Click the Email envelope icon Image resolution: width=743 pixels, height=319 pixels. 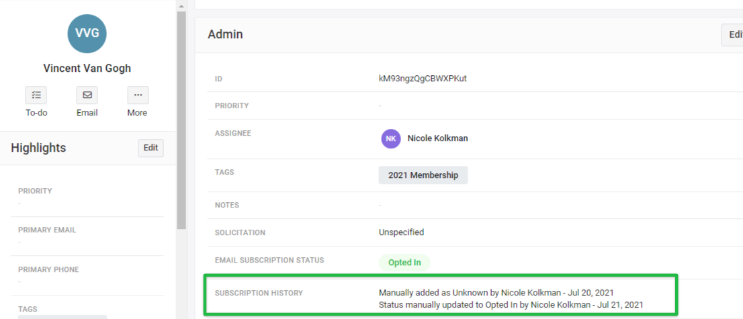click(x=87, y=95)
